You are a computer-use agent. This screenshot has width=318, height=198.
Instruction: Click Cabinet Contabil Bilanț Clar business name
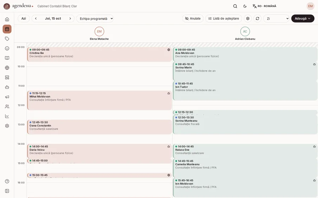pyautogui.click(x=57, y=6)
